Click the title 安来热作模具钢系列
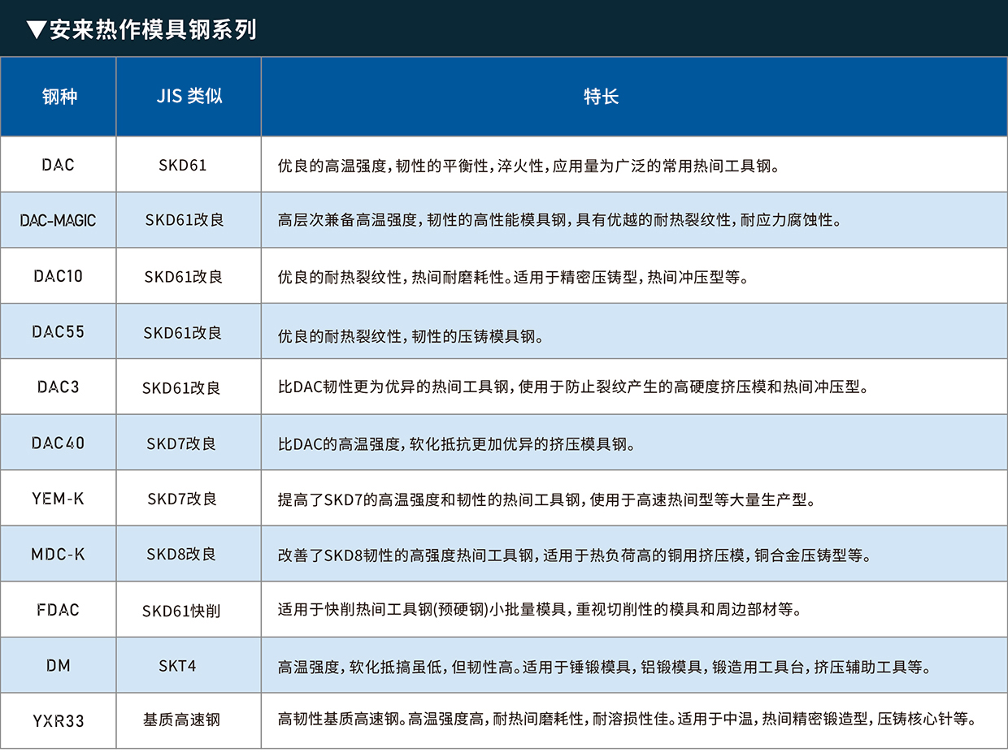 point(153,29)
